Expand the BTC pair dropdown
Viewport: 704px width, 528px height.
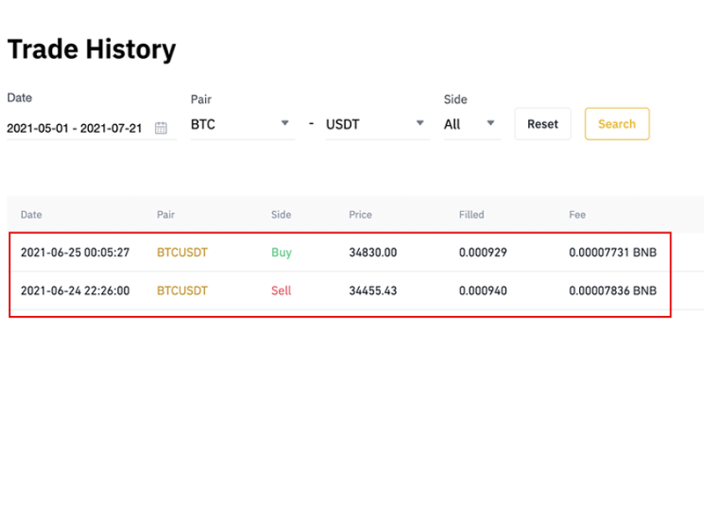click(243, 124)
